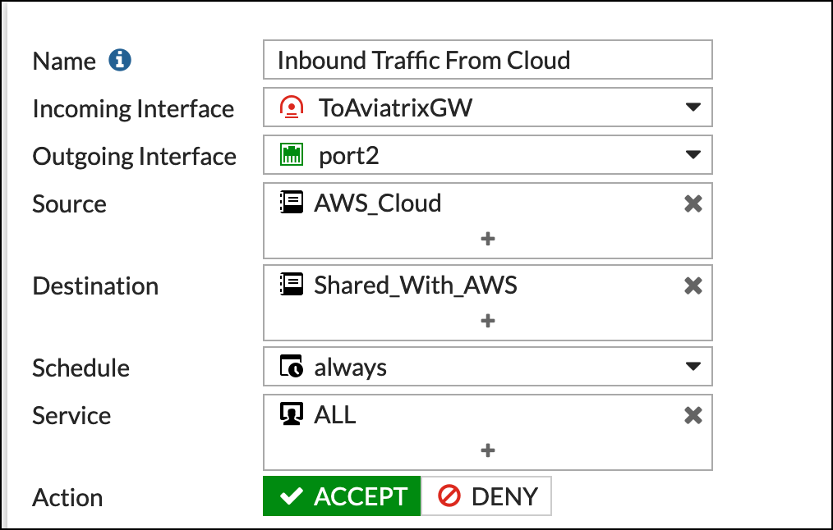Expand the Outgoing Interface dropdown
This screenshot has width=833, height=530.
(693, 155)
